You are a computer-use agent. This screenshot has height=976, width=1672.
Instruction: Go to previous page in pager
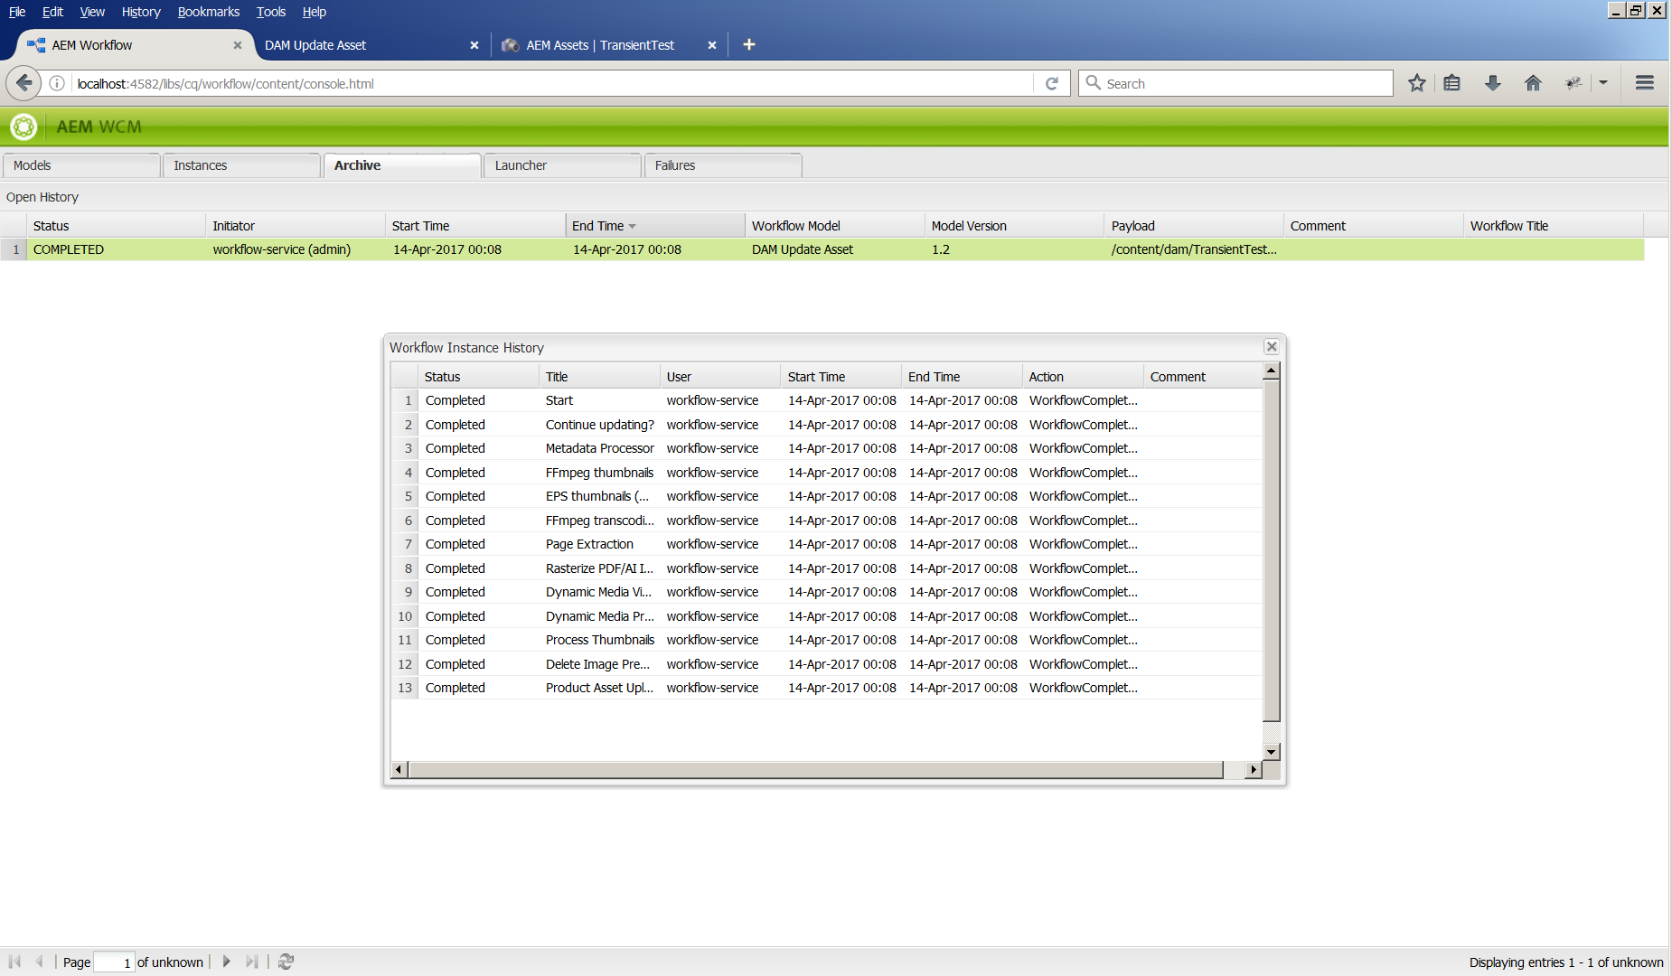(x=39, y=962)
